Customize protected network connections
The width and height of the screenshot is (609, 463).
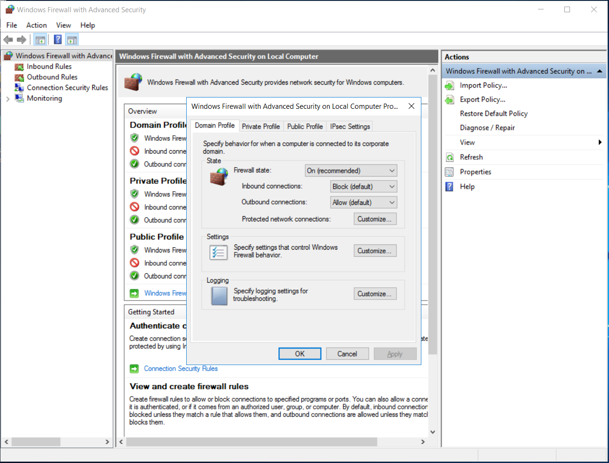(x=375, y=219)
